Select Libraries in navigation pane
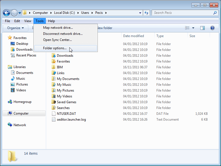Screen dimensions: 221x166 [20, 67]
